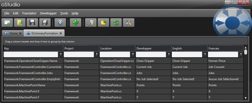Focus the Key column filter text box
252x103 pixels.
pos(31,54)
